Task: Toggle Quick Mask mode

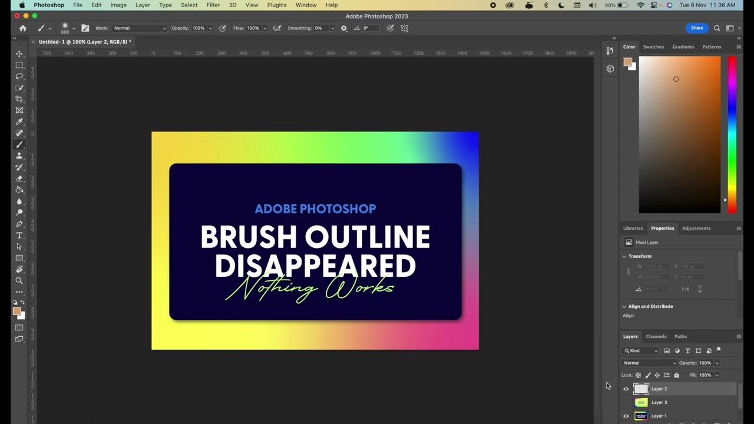Action: pyautogui.click(x=19, y=327)
